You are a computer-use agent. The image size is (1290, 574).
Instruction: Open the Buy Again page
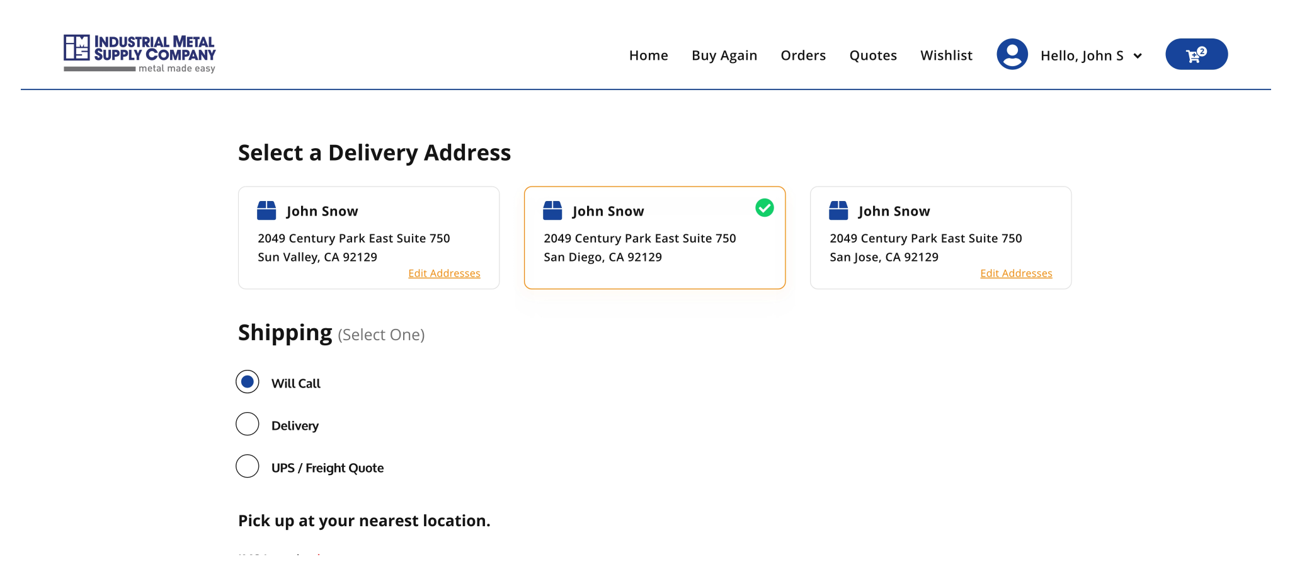(x=724, y=56)
